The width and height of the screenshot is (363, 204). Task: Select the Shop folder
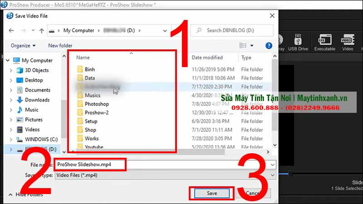90,130
